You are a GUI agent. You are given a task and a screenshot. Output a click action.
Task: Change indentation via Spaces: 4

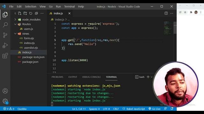[x=94, y=109]
